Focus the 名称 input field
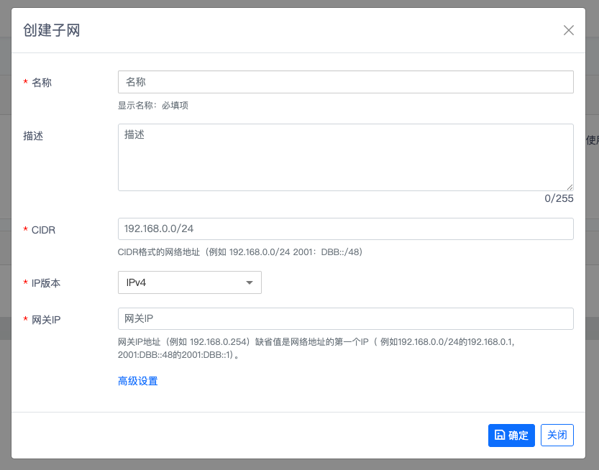This screenshot has height=470, width=599. click(345, 82)
